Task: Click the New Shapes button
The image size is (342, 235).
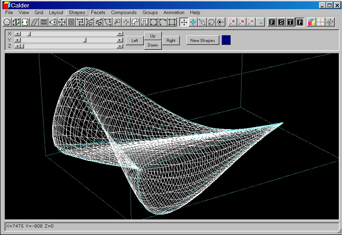Action: [x=202, y=41]
